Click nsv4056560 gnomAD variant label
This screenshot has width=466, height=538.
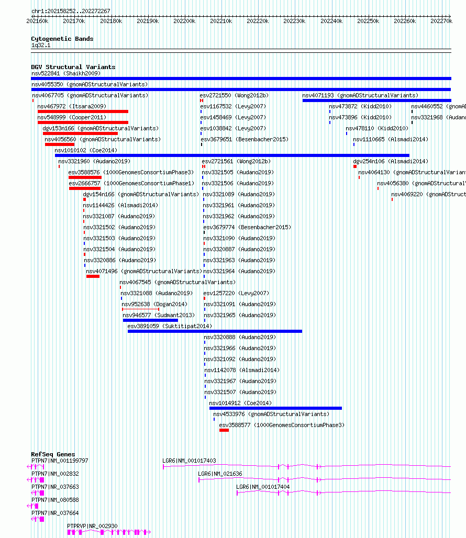(103, 139)
